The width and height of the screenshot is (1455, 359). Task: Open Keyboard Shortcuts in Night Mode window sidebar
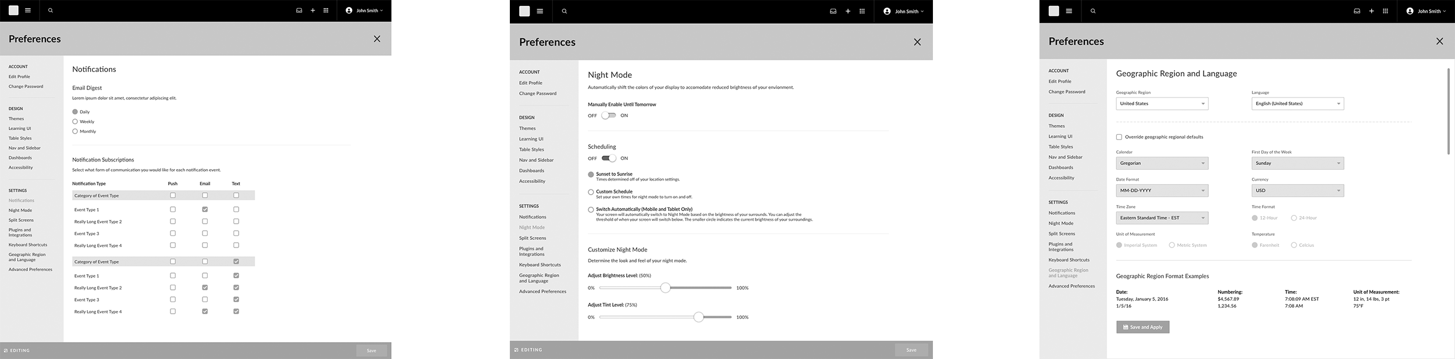pos(540,265)
